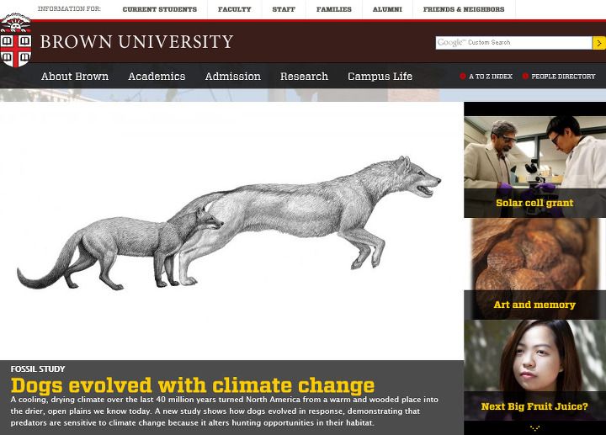Image resolution: width=606 pixels, height=435 pixels.
Task: Click the dog evolution illustration
Action: (x=229, y=223)
